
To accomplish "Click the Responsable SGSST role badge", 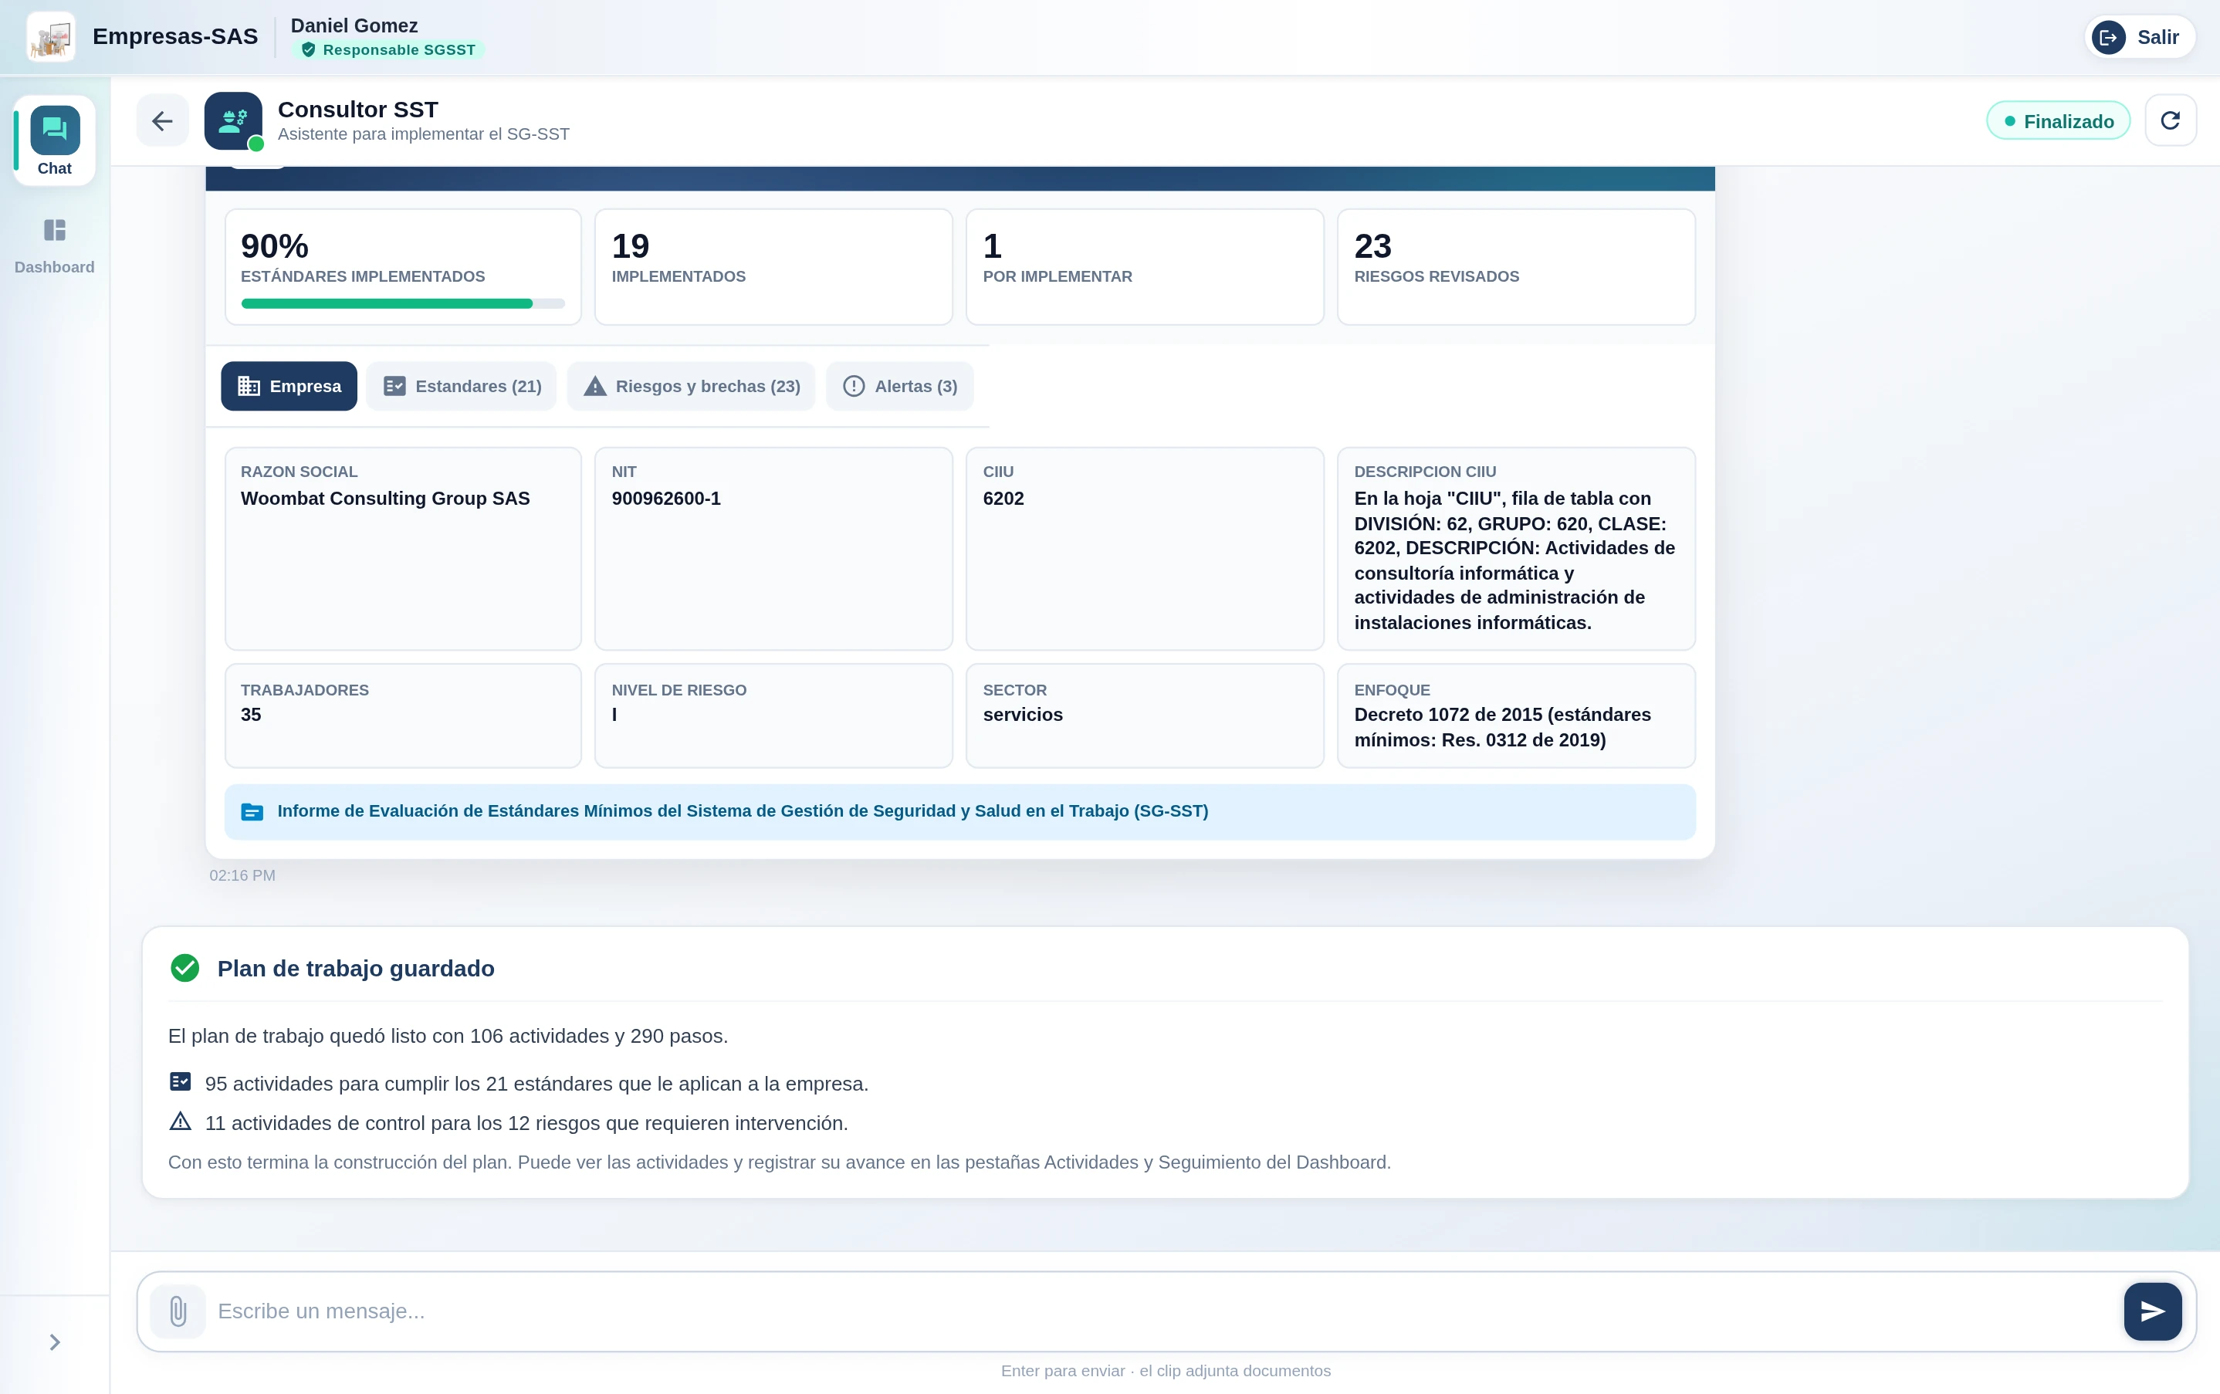I will (388, 49).
